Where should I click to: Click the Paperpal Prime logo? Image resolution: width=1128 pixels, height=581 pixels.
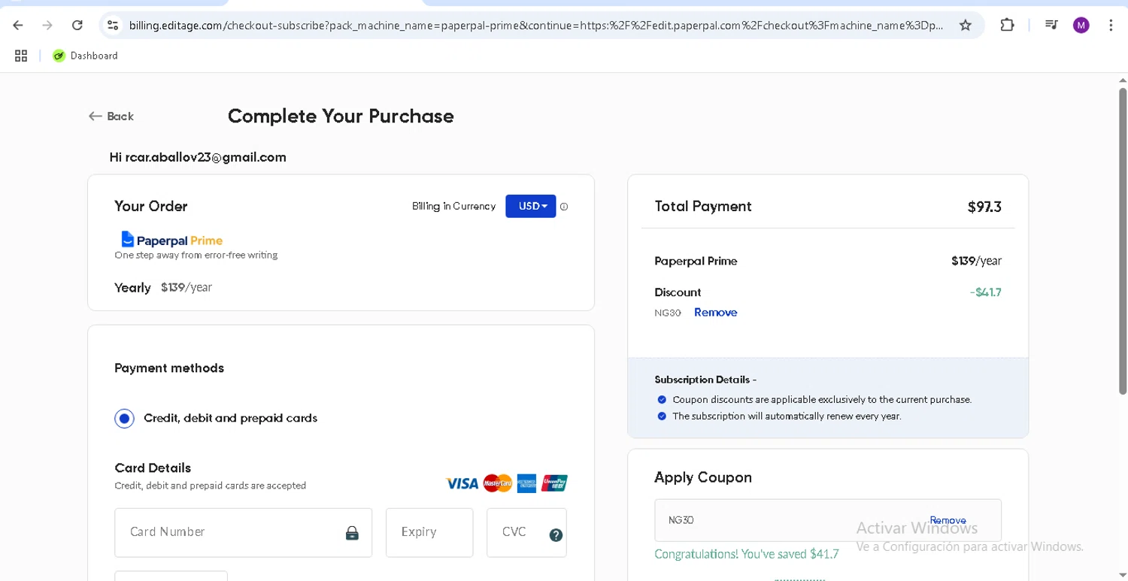pos(172,240)
